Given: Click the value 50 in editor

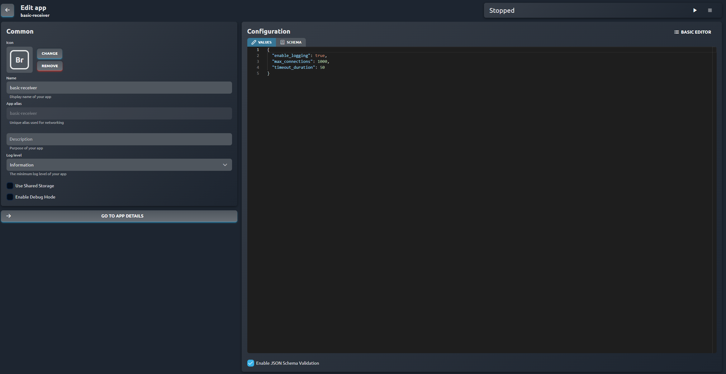Looking at the screenshot, I should point(322,68).
